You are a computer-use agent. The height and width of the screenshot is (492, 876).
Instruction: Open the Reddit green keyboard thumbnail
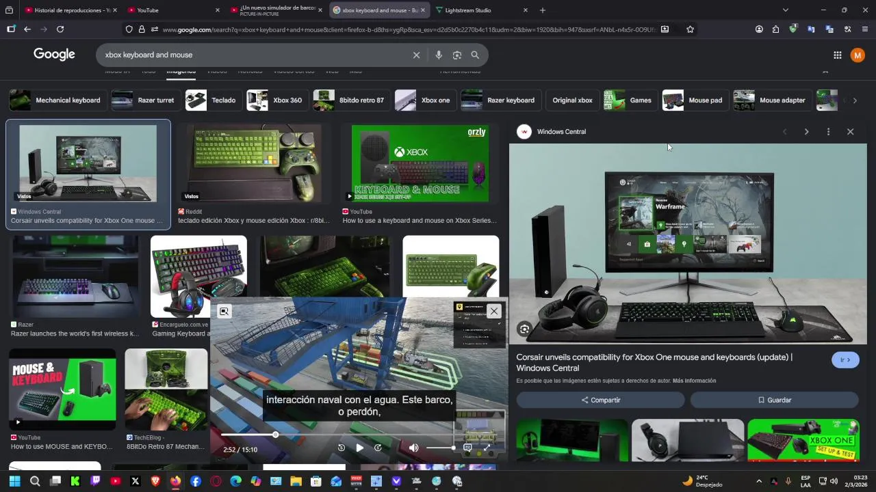click(253, 163)
